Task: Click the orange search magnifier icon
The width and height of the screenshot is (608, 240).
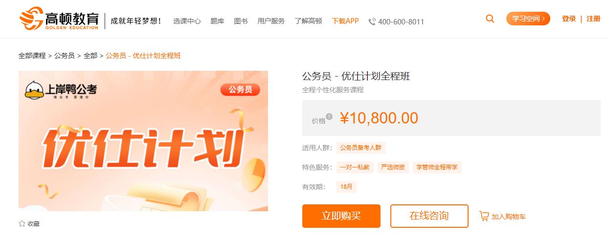Action: point(490,19)
